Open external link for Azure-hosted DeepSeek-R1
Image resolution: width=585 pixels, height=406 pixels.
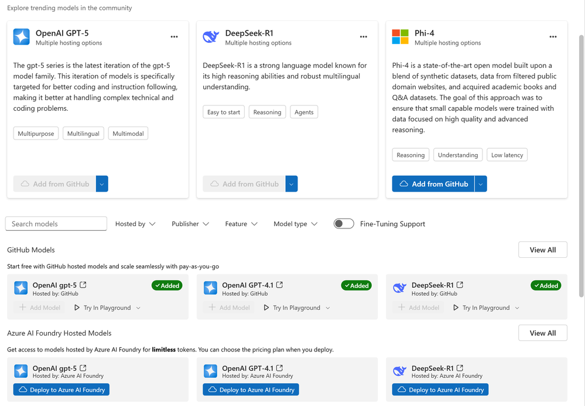pyautogui.click(x=460, y=368)
